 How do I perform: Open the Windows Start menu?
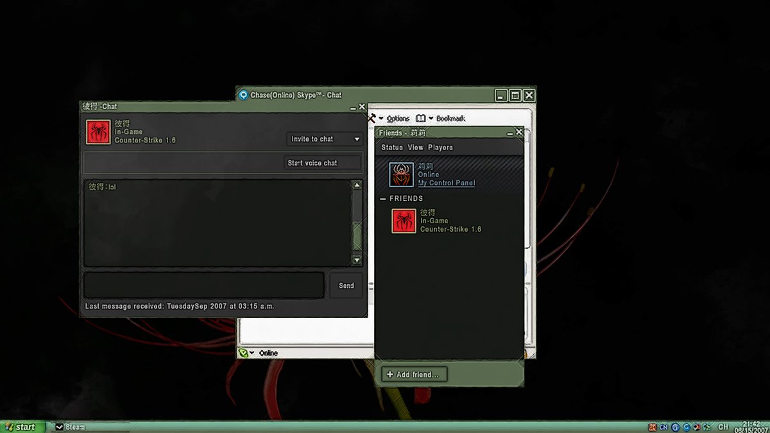[22, 427]
